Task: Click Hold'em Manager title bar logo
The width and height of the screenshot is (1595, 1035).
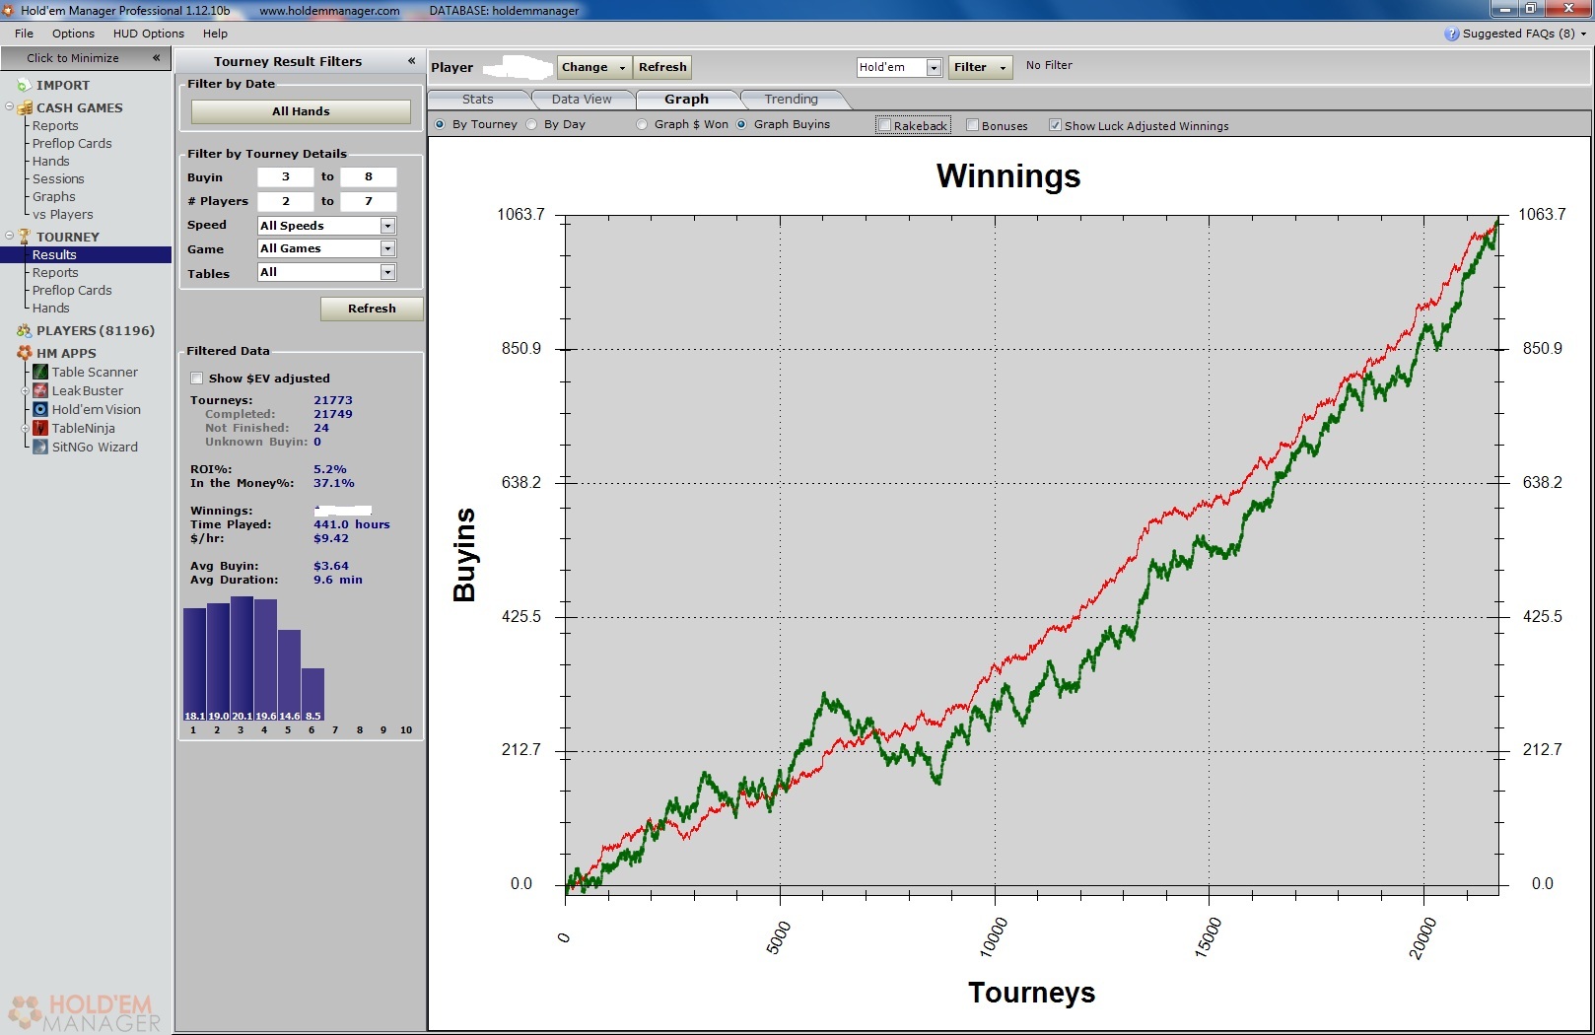Action: click(9, 10)
